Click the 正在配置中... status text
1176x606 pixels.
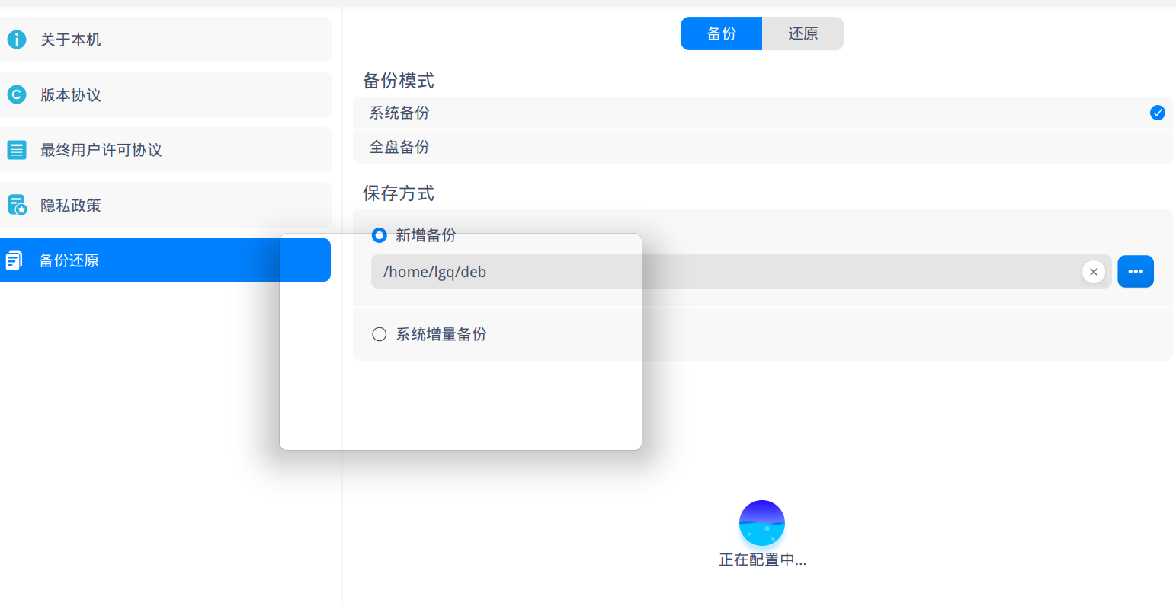[x=763, y=560]
